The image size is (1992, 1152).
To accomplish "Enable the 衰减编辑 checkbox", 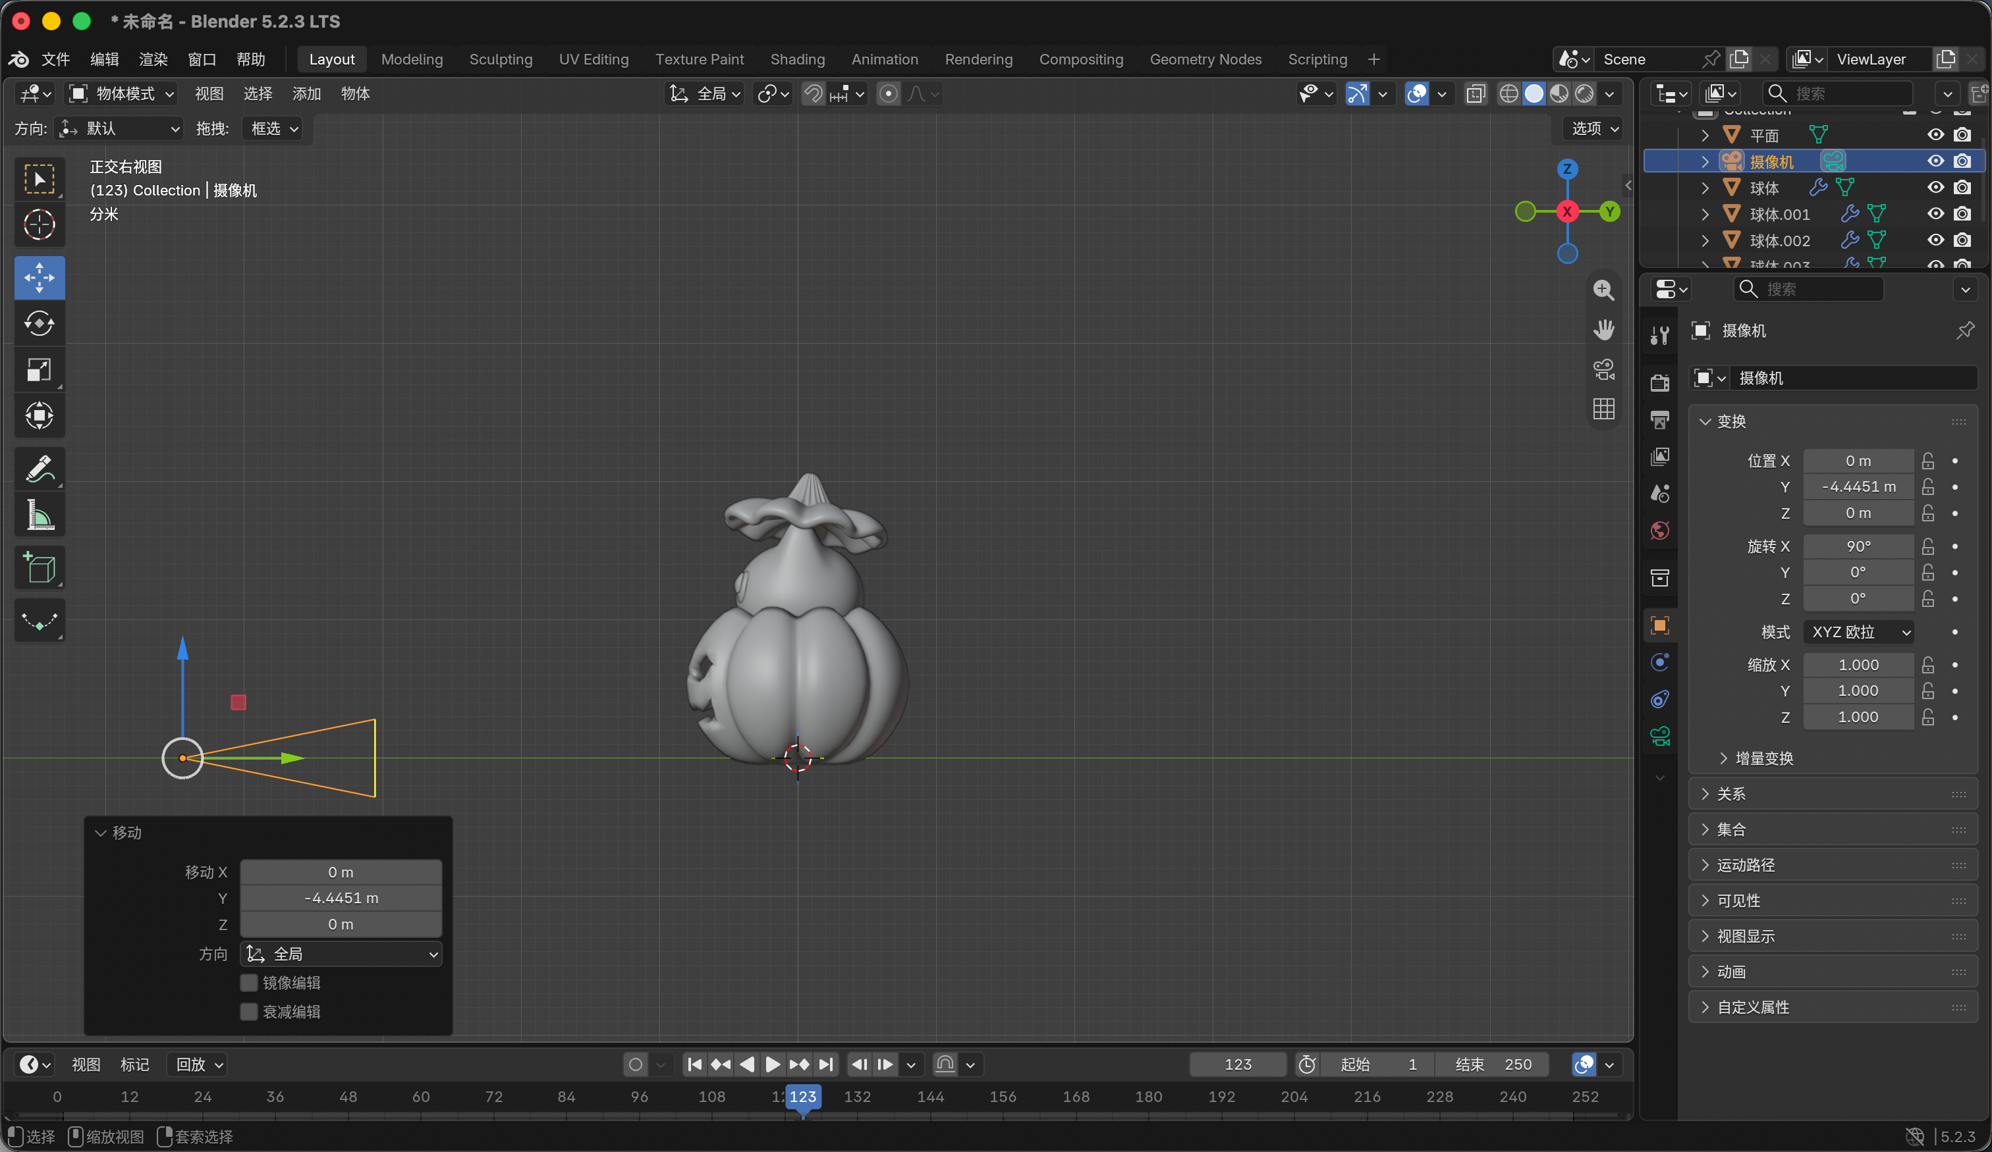I will [249, 1012].
